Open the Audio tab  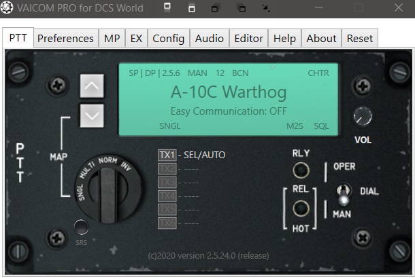(x=210, y=39)
